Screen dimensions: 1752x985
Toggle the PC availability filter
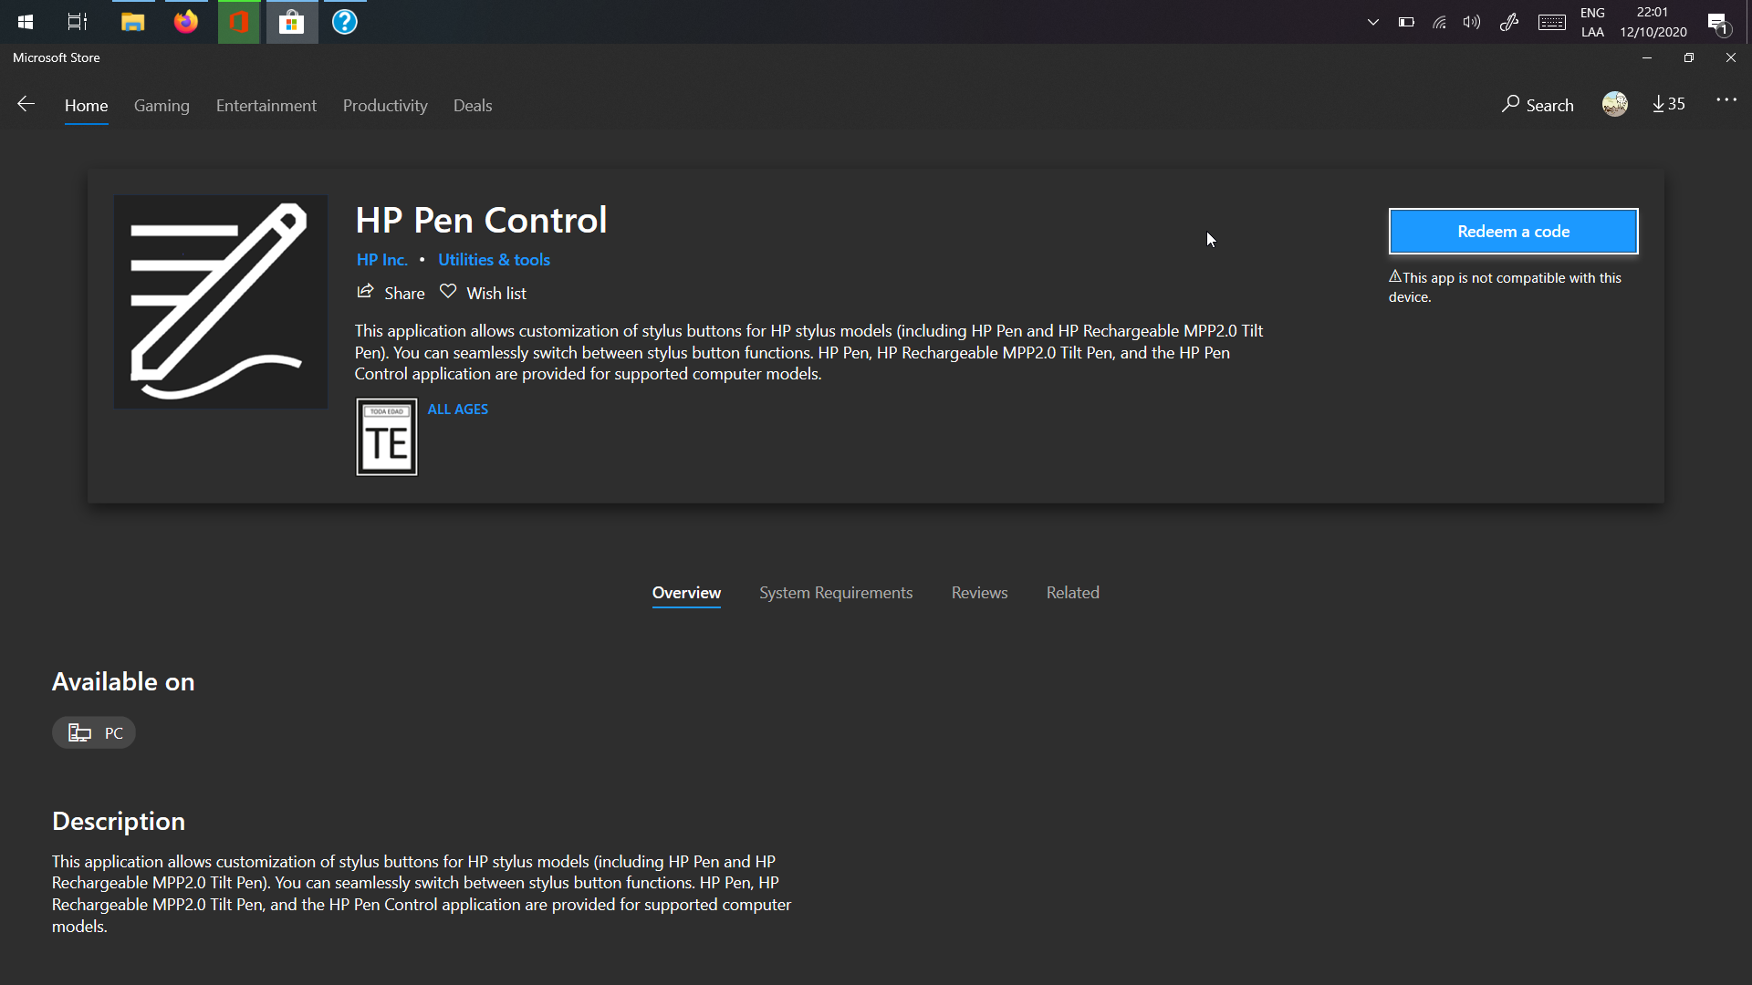tap(93, 732)
